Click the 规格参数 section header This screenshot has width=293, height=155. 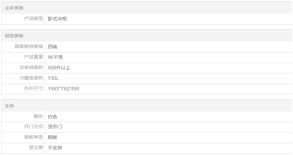[14, 36]
